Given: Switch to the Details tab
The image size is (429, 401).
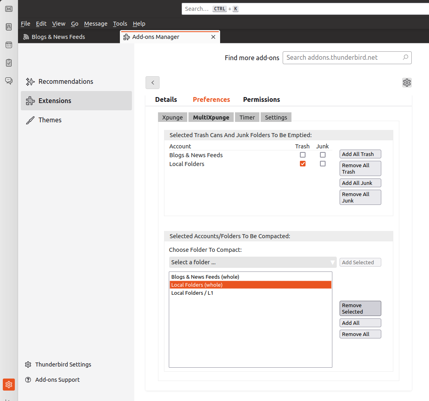Looking at the screenshot, I should [166, 99].
